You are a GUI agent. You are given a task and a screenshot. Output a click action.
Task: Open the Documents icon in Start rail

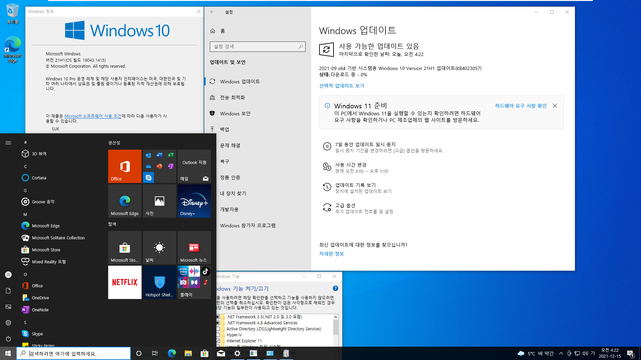coord(8,291)
